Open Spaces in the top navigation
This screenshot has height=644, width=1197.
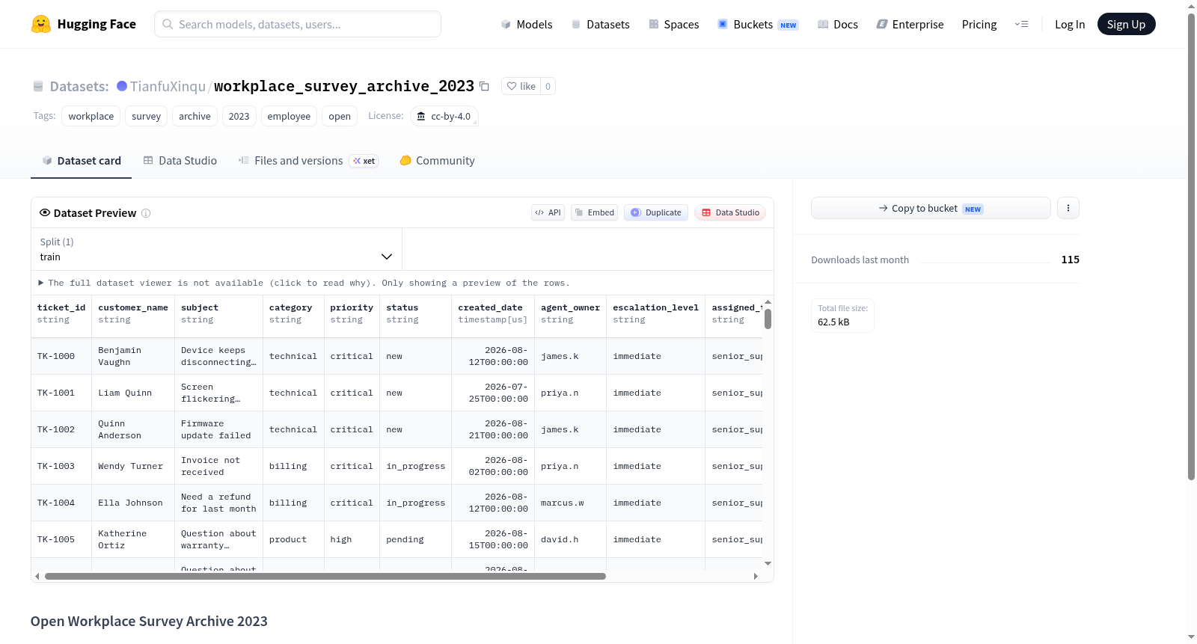[673, 24]
